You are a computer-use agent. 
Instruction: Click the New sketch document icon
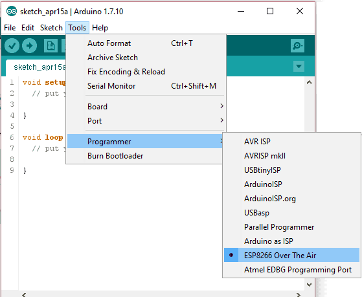click(51, 46)
